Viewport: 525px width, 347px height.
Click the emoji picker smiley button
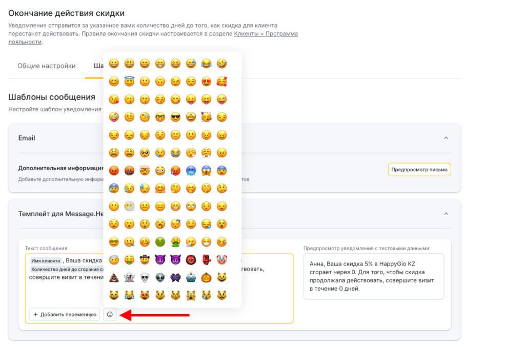pos(110,314)
